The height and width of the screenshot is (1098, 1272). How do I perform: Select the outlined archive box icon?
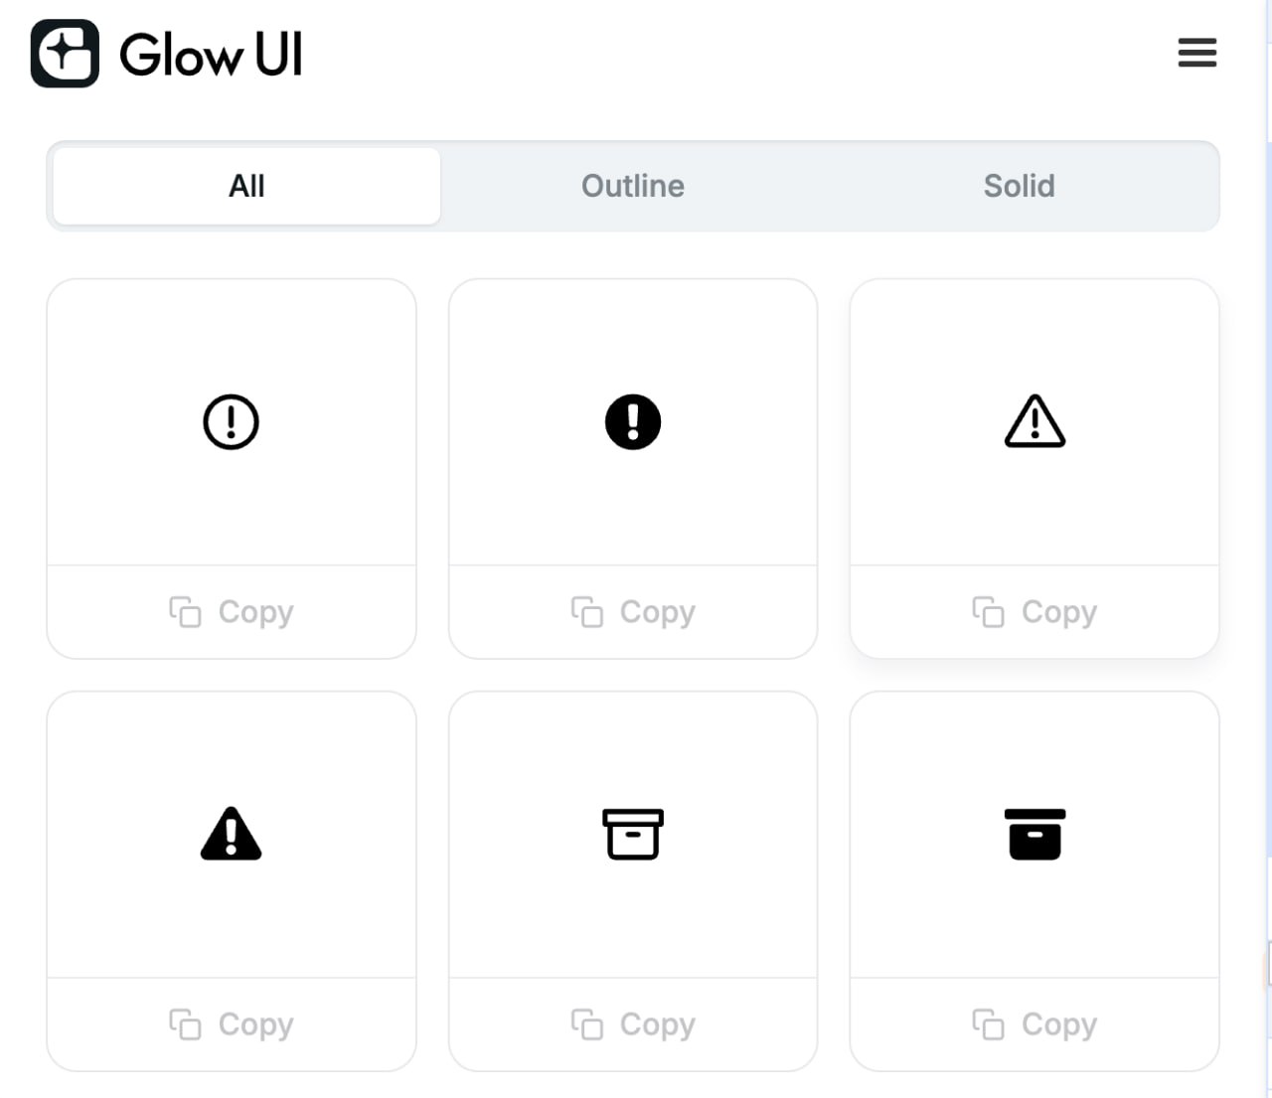click(x=633, y=834)
